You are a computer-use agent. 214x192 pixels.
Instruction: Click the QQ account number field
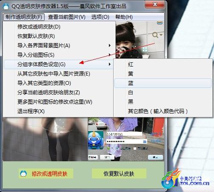tap(124, 134)
